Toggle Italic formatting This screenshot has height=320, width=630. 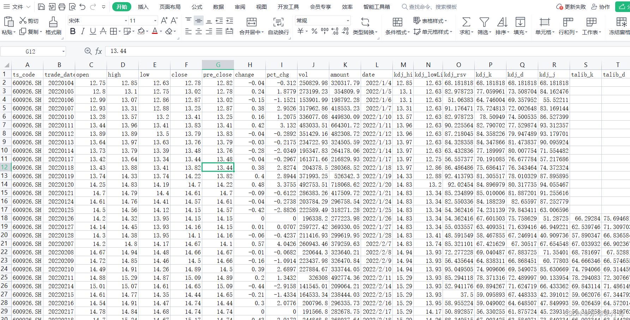[83, 31]
